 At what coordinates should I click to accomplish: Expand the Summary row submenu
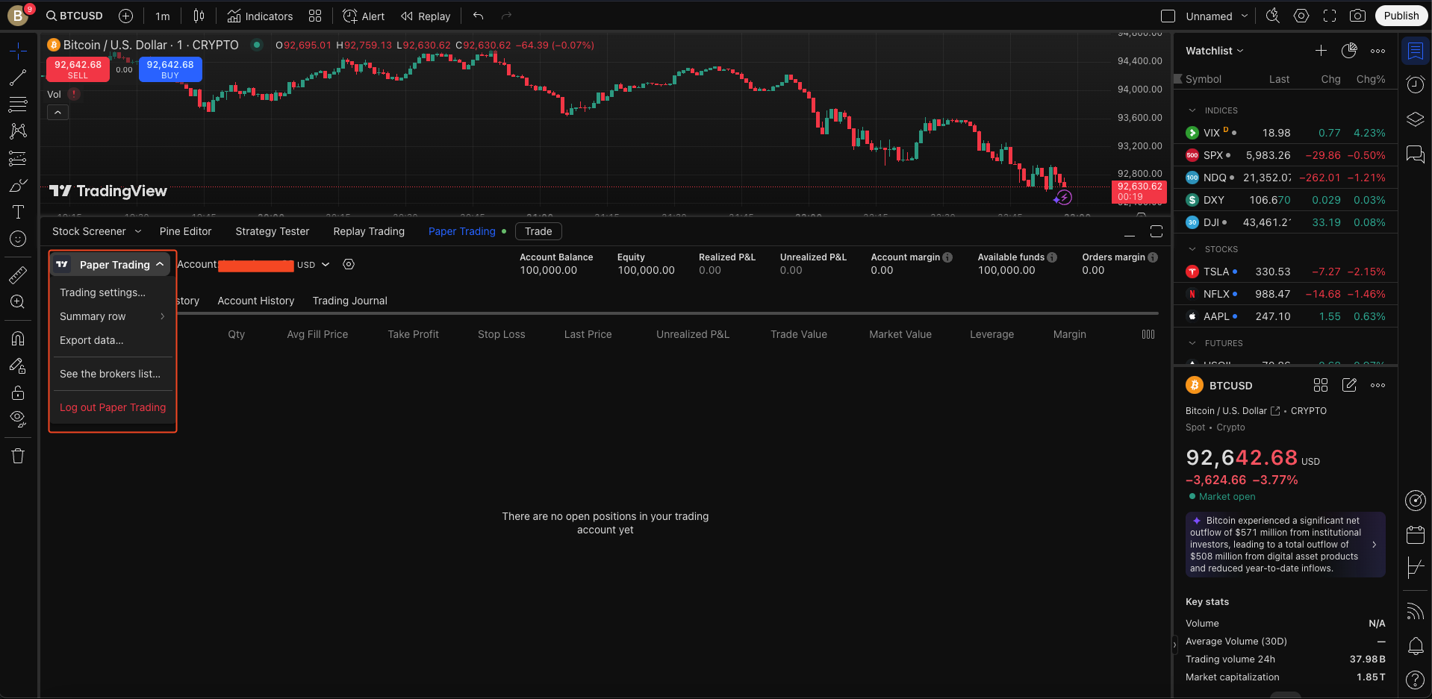pyautogui.click(x=112, y=316)
